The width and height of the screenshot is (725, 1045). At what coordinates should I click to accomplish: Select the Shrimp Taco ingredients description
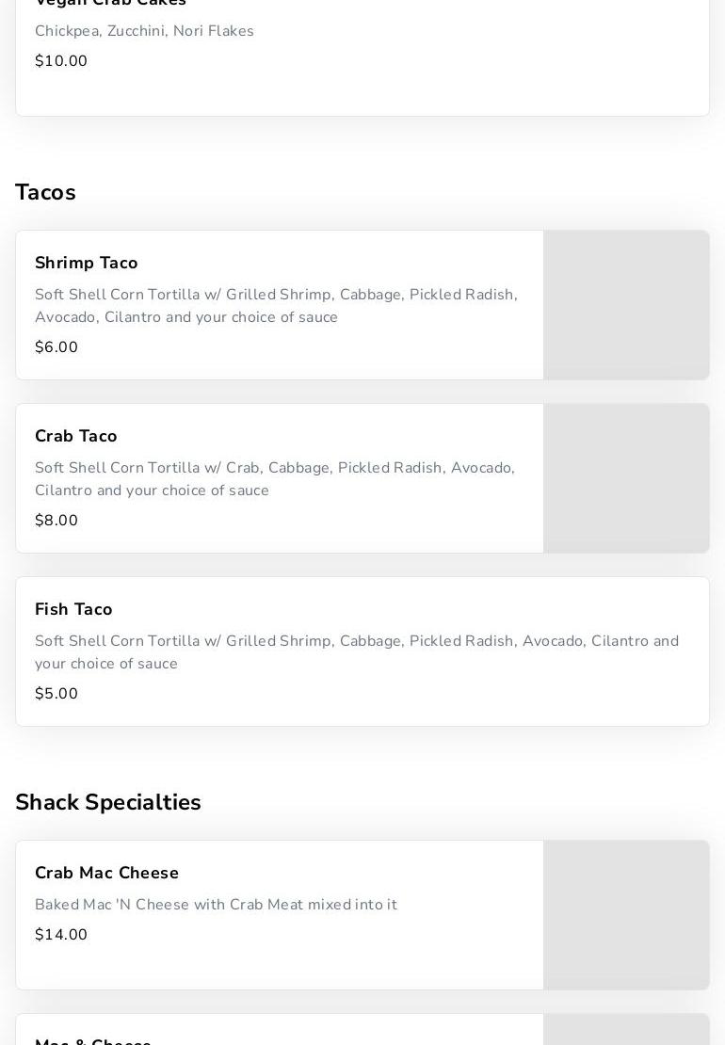(x=276, y=306)
